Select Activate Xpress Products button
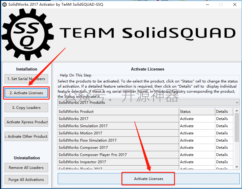 point(26,122)
